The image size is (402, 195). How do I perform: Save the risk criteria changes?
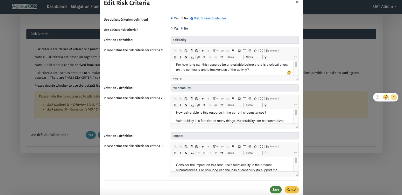pos(276,190)
